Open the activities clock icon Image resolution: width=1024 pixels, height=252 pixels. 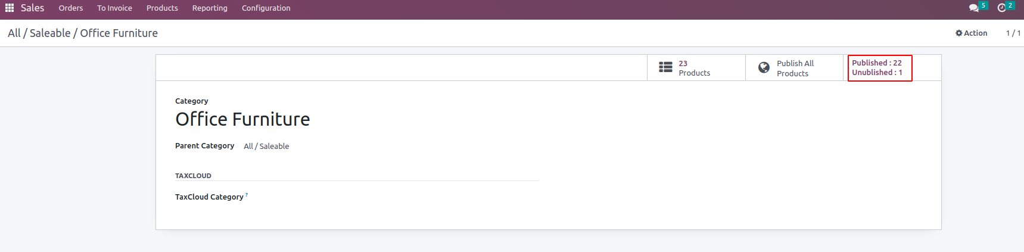[x=1002, y=8]
